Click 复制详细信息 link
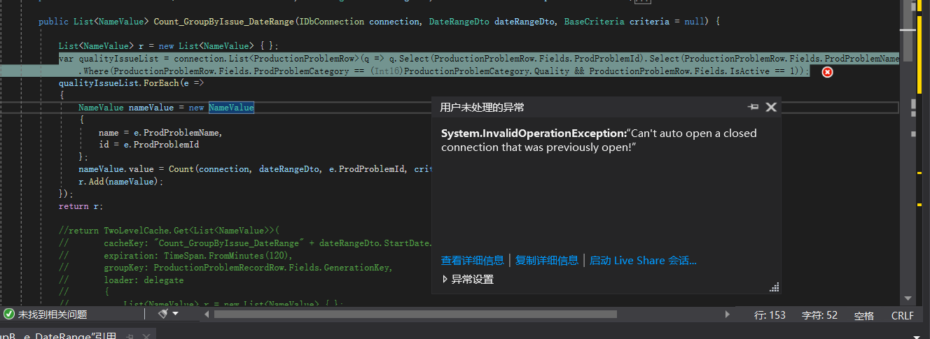 (x=547, y=261)
